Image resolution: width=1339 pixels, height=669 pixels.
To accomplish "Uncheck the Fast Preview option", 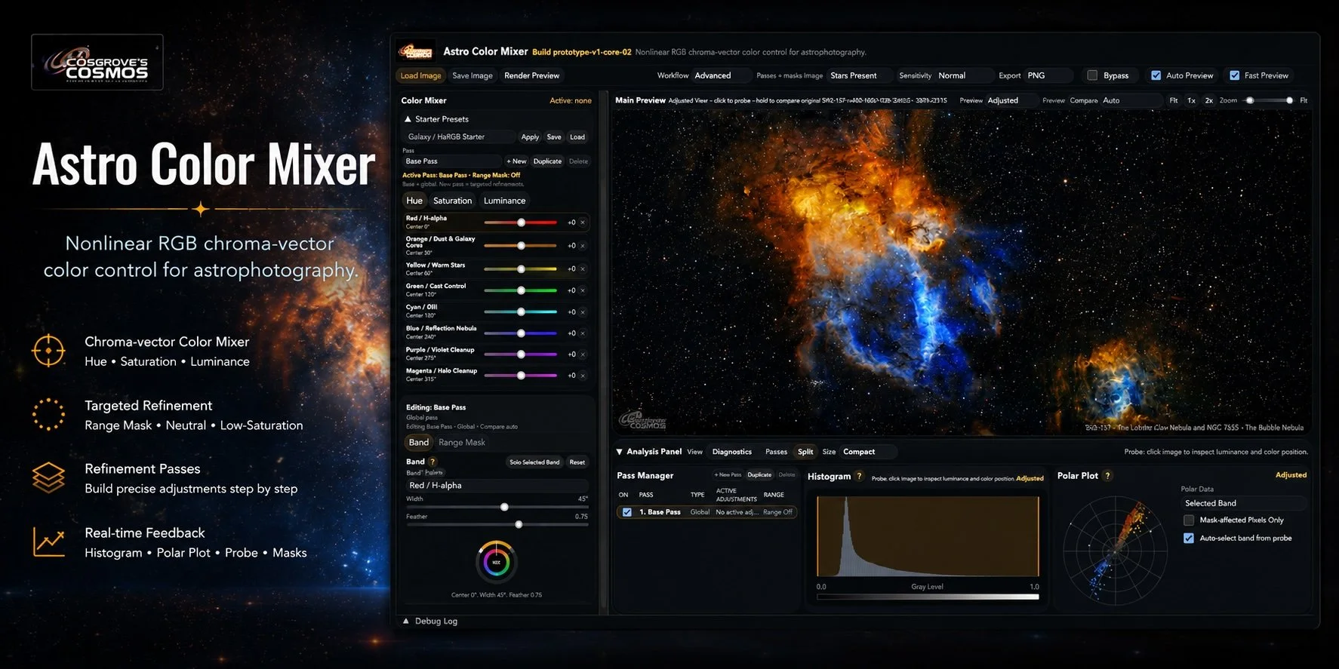I will pos(1235,75).
